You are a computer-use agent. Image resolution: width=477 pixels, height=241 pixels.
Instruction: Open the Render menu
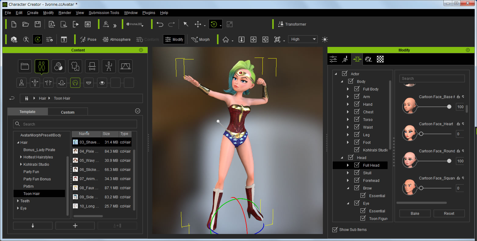coord(65,13)
